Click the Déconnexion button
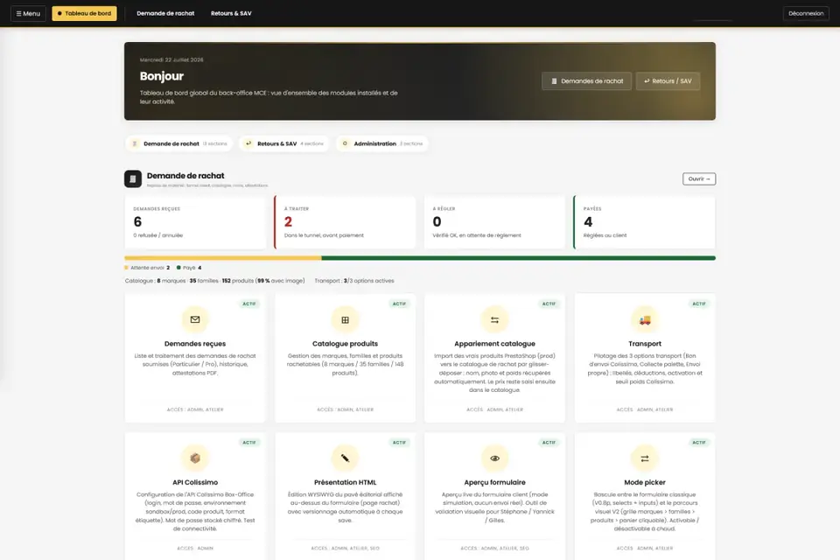This screenshot has height=560, width=840. tap(806, 13)
